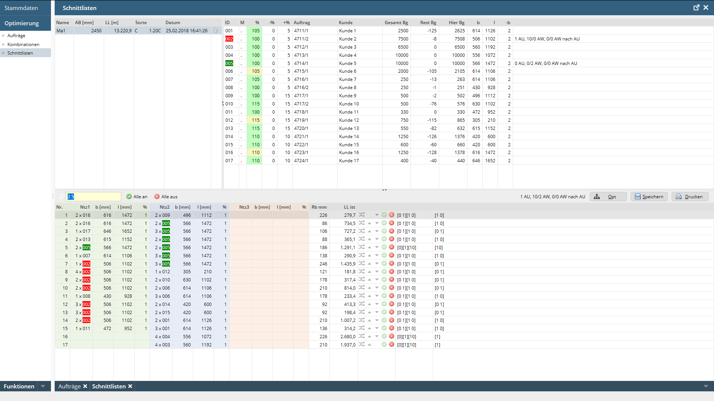Screen dimensions: 714x401
Task: Click the shuffle icon in cut list row 5
Action: tap(362, 247)
